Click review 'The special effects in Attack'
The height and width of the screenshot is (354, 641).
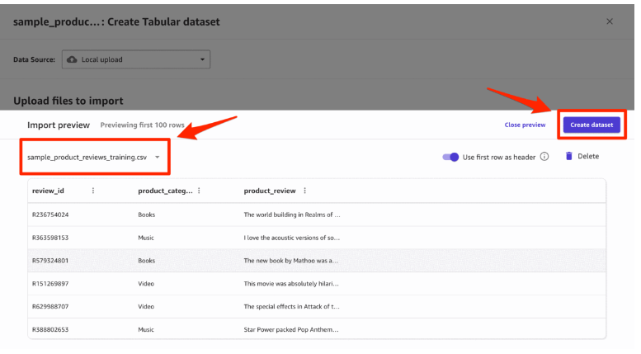coord(291,306)
